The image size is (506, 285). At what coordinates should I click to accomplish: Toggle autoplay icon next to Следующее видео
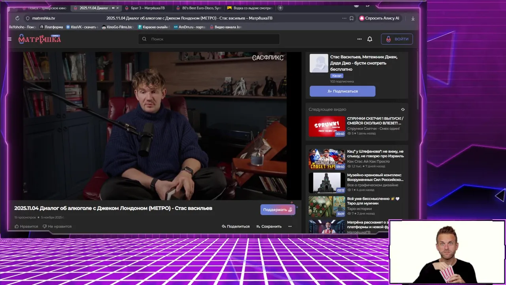pyautogui.click(x=403, y=109)
